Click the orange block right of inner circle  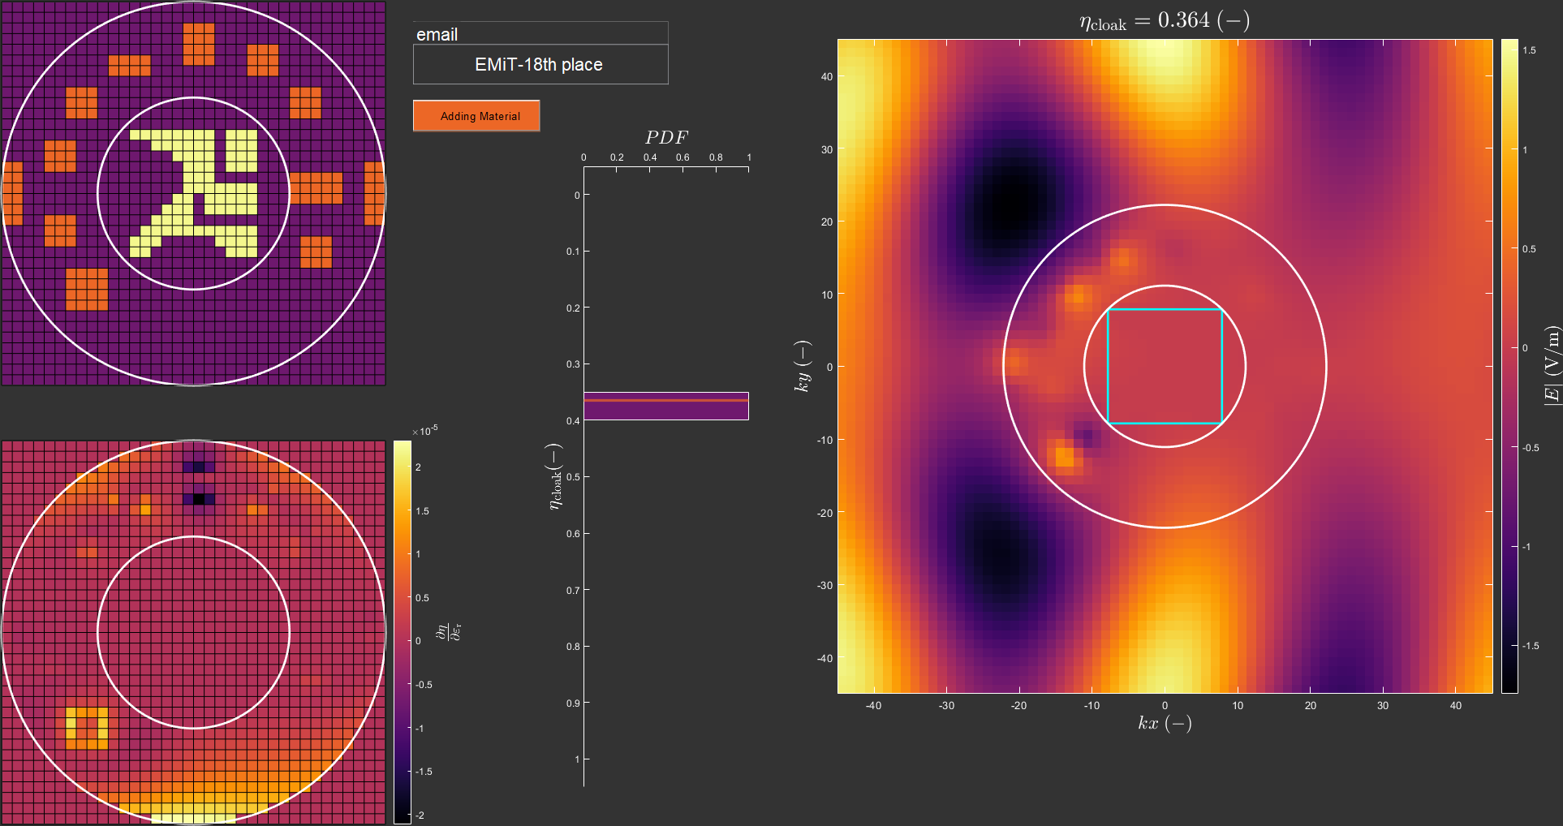(x=316, y=187)
